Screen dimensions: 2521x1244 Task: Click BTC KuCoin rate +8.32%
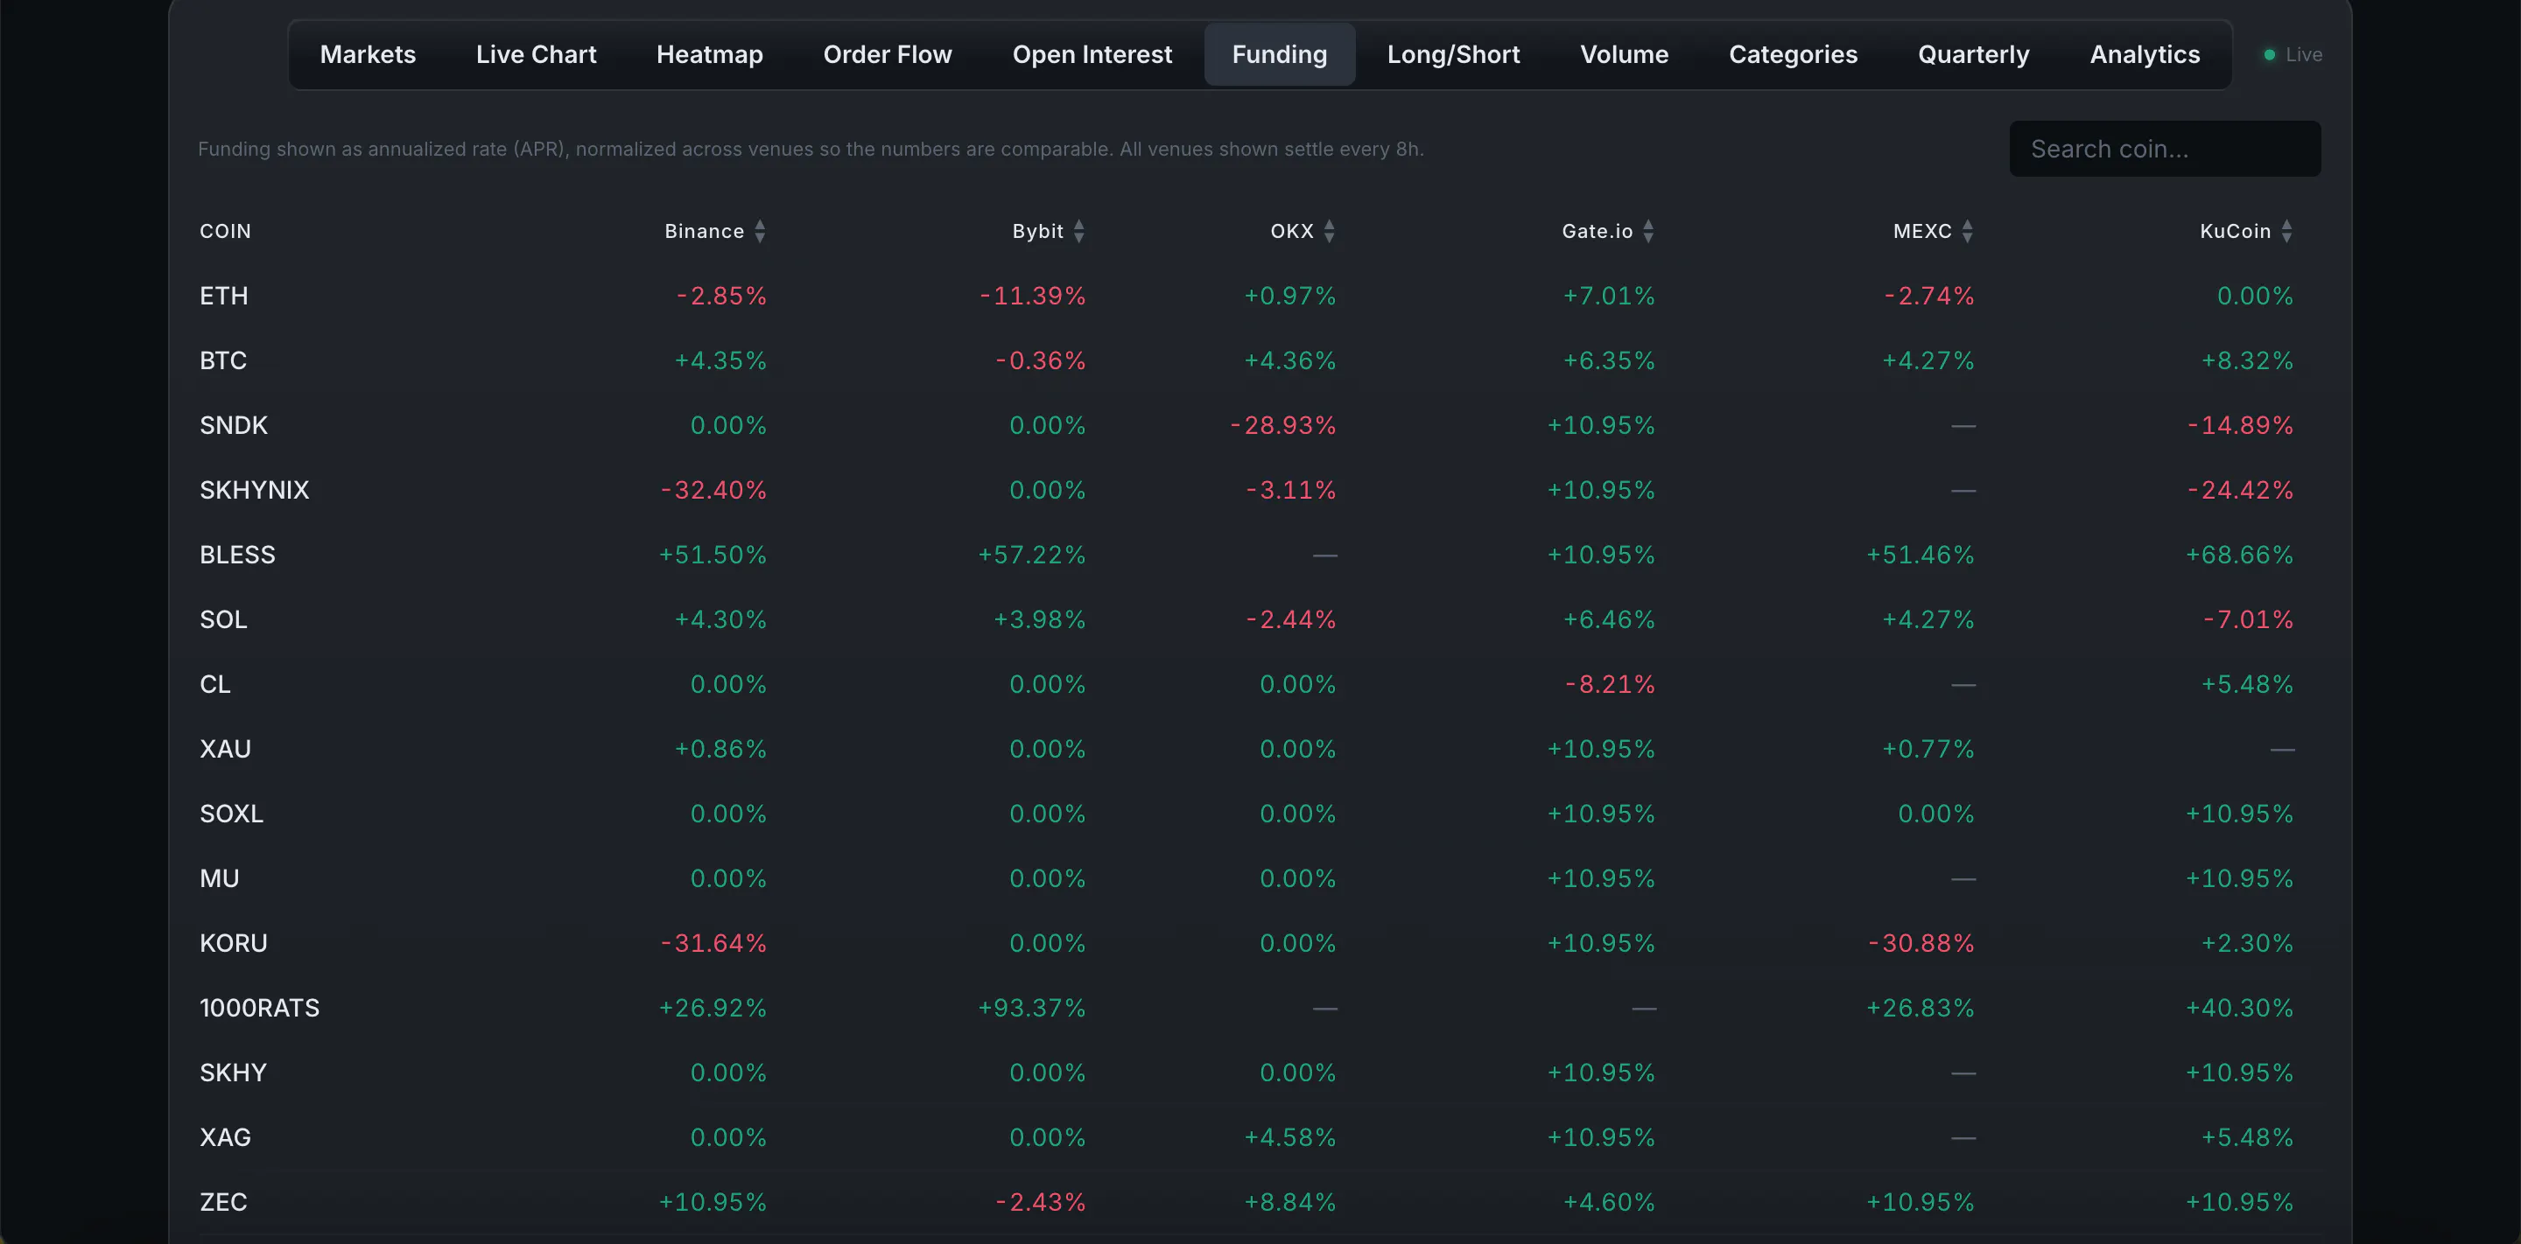(2247, 360)
